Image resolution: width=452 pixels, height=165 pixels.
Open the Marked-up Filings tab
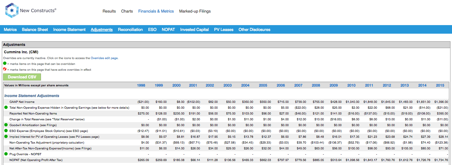(x=195, y=11)
